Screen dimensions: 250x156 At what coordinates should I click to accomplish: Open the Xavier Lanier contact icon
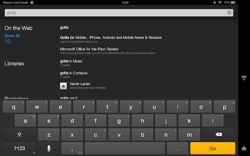click(x=62, y=85)
